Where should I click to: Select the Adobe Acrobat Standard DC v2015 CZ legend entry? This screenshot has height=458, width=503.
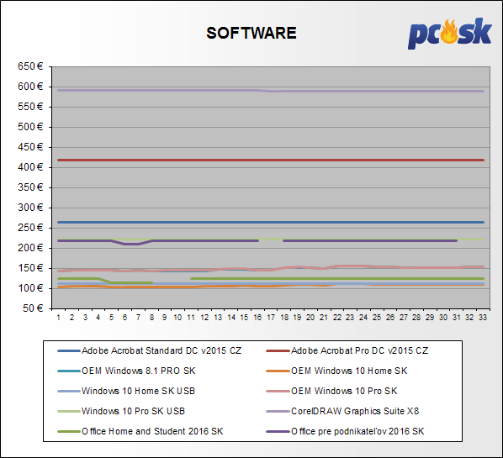150,350
